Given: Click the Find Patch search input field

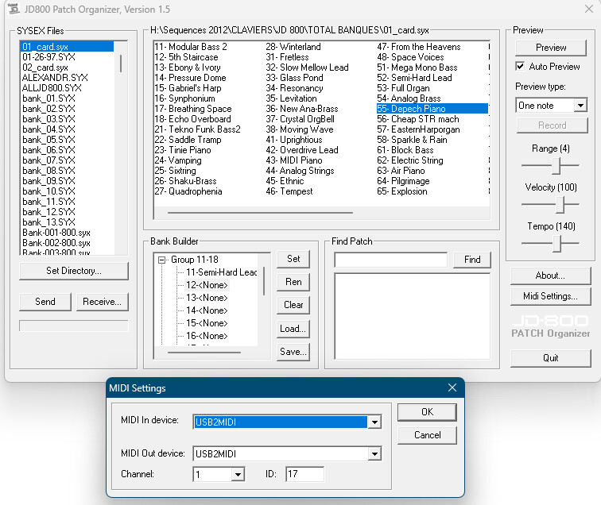Looking at the screenshot, I should [390, 260].
